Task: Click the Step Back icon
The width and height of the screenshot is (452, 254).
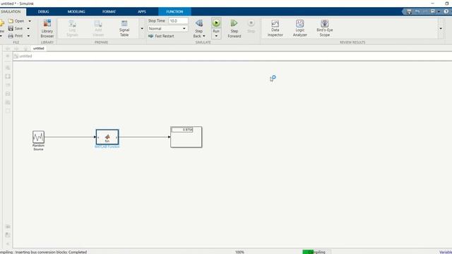Action: click(199, 23)
